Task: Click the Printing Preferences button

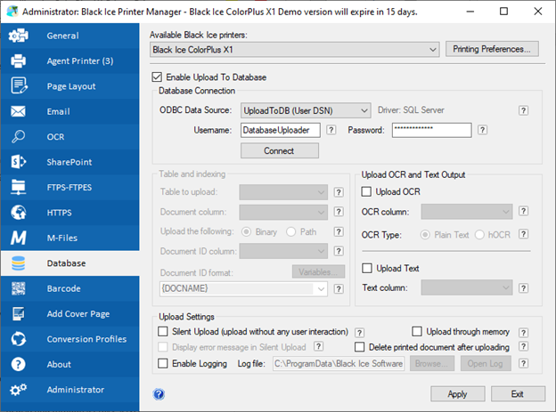Action: click(x=492, y=49)
